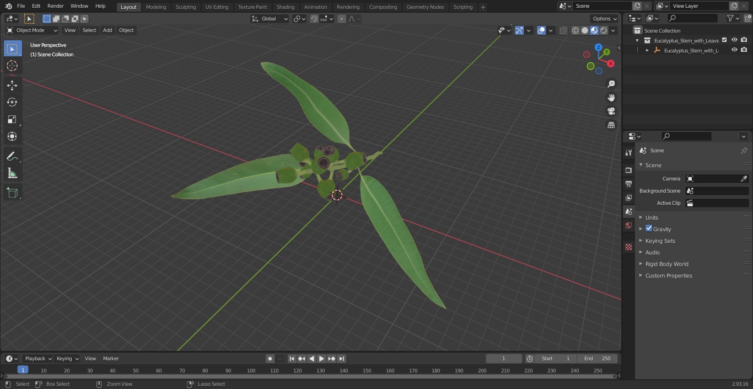Open the Options dropdown
The image size is (753, 389).
coord(605,19)
